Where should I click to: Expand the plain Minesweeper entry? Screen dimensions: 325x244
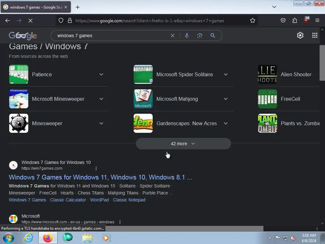(101, 123)
